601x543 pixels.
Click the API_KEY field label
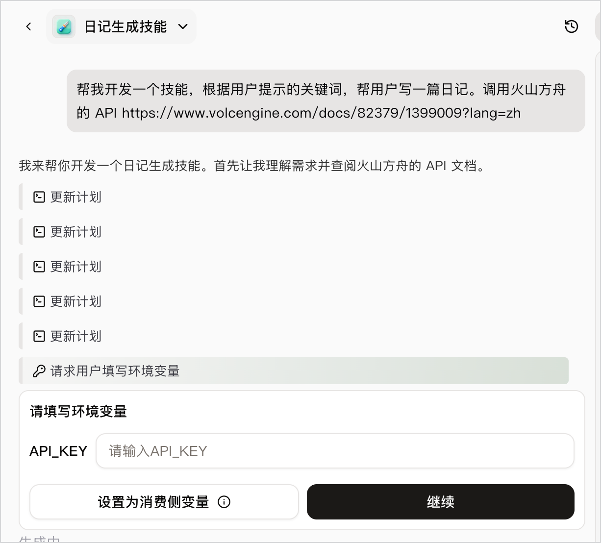tap(58, 451)
